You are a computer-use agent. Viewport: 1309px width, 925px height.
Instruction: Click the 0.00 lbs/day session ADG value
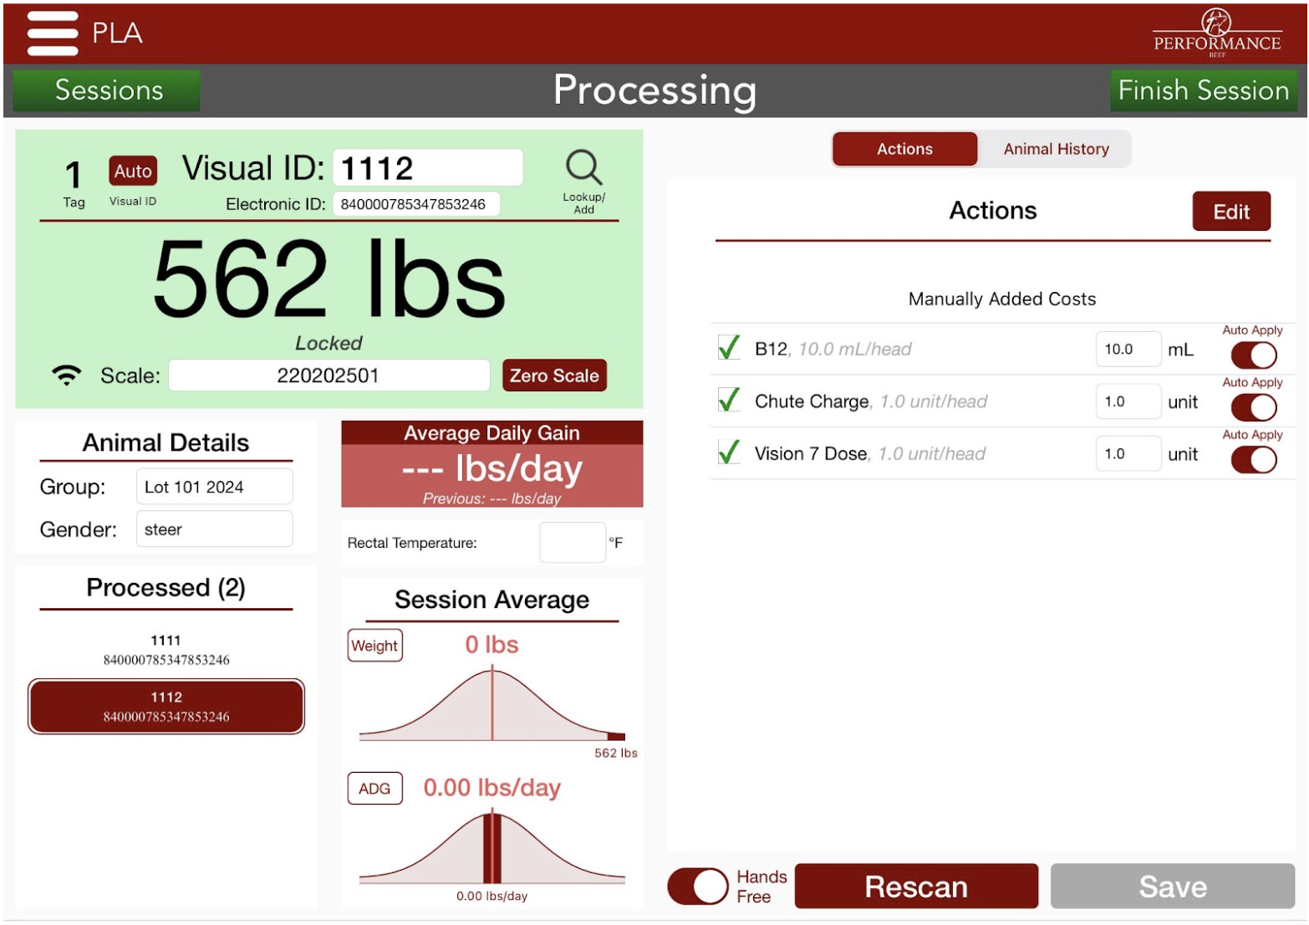(x=492, y=788)
